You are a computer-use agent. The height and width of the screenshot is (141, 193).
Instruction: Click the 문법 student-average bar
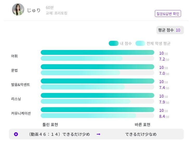coord(80,73)
